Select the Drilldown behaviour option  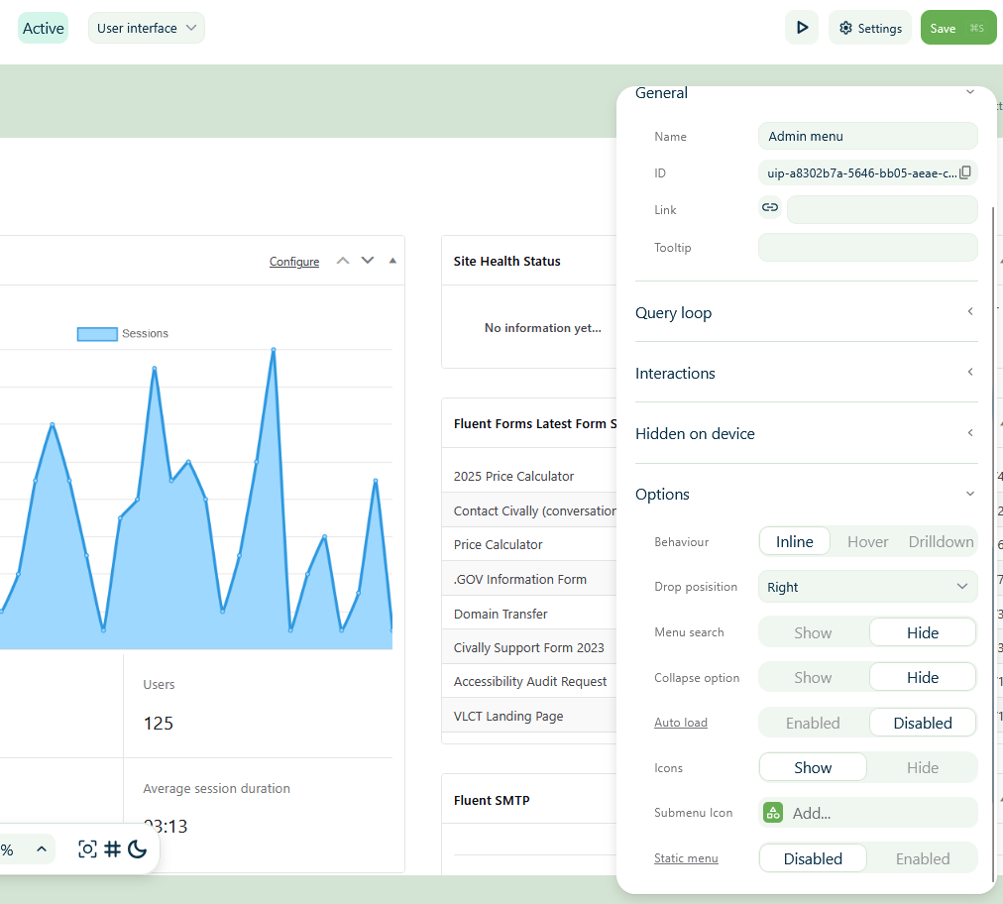(x=941, y=542)
